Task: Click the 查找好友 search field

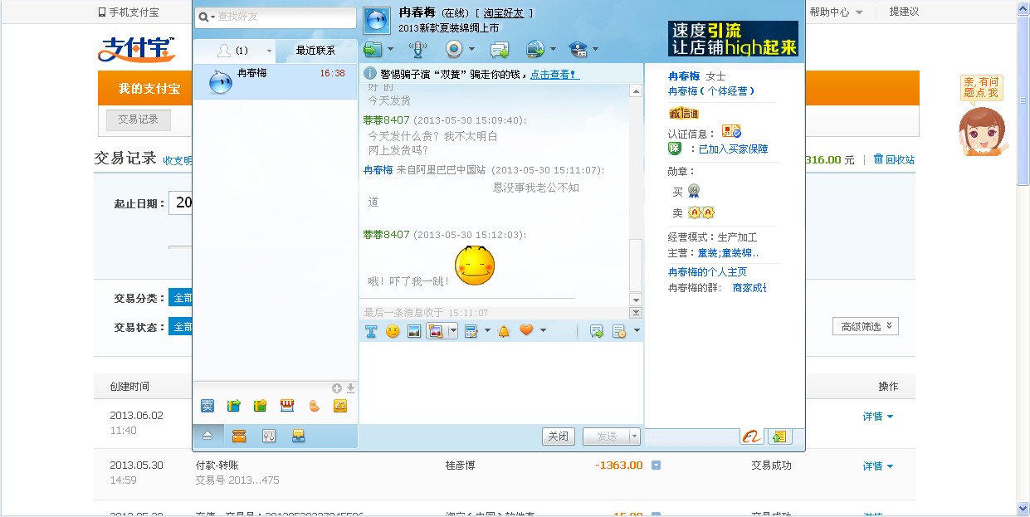Action: [x=275, y=17]
